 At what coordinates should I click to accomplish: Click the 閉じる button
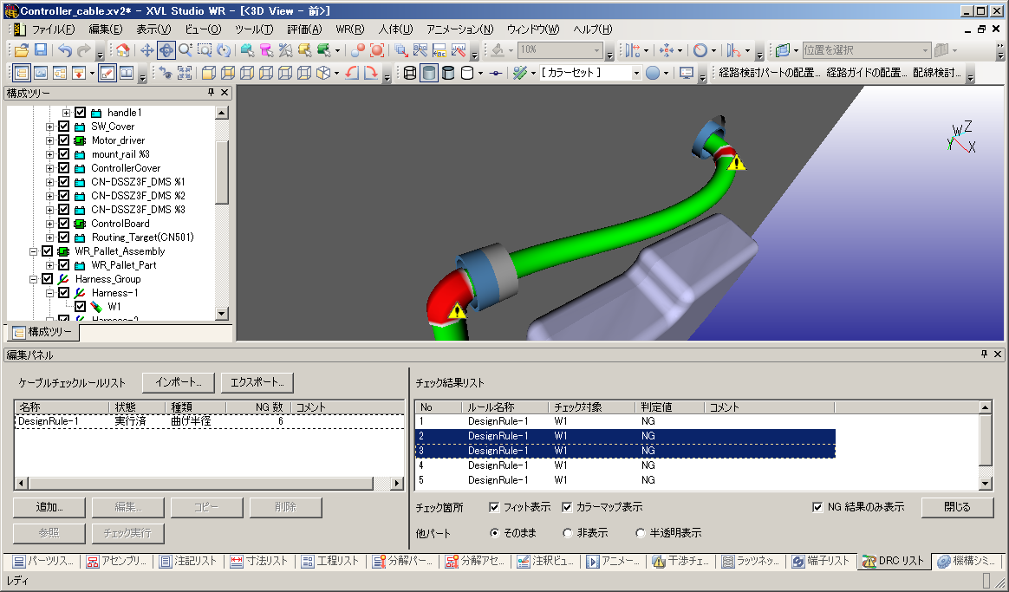coord(958,507)
